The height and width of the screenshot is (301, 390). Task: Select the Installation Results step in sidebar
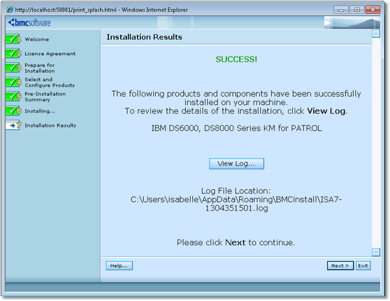coord(50,125)
